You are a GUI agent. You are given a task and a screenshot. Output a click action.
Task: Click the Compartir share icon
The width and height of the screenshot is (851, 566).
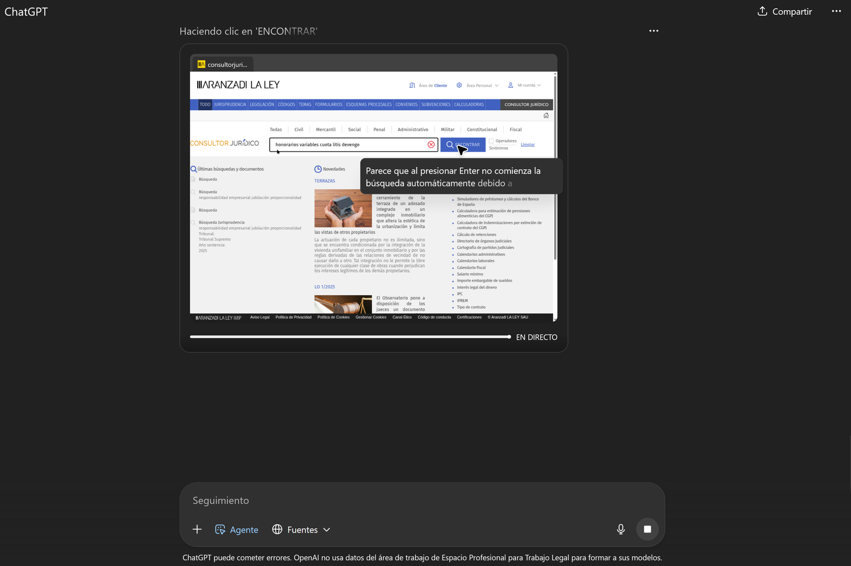point(762,11)
